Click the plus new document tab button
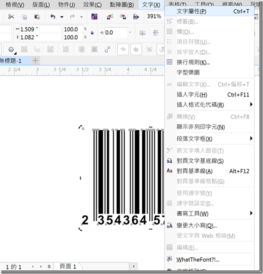Image resolution: width=263 pixels, height=274 pixels. 35,61
